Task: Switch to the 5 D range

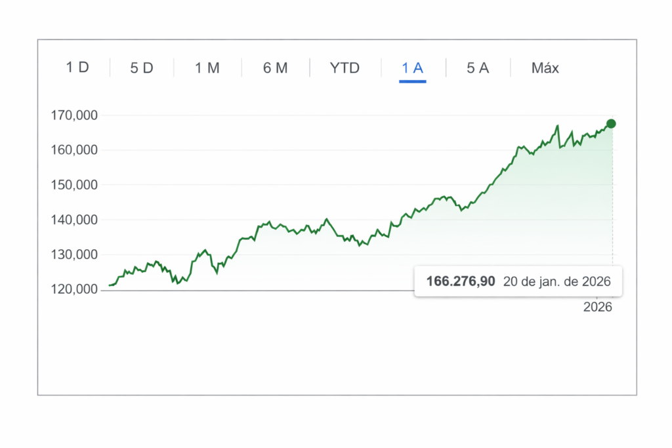Action: 142,68
